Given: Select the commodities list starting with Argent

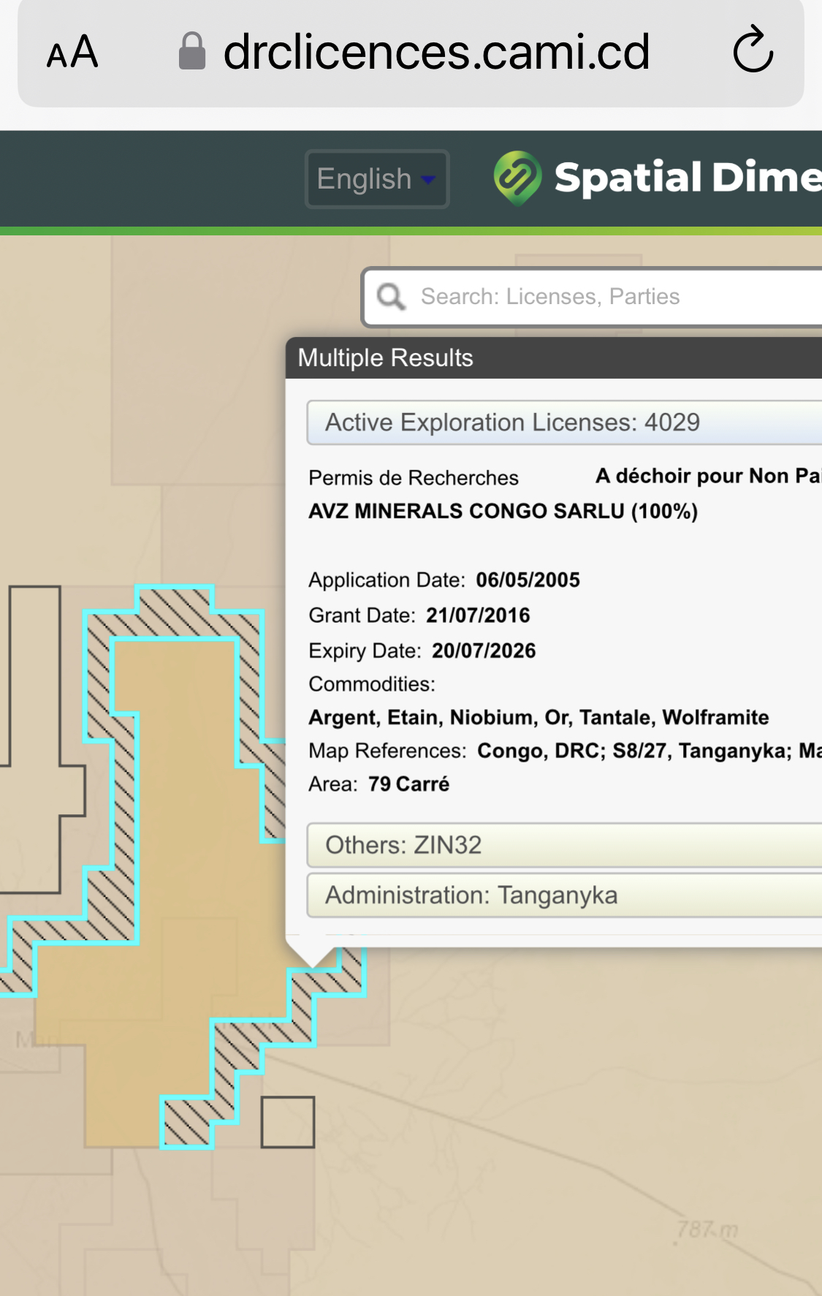Looking at the screenshot, I should pyautogui.click(x=539, y=718).
